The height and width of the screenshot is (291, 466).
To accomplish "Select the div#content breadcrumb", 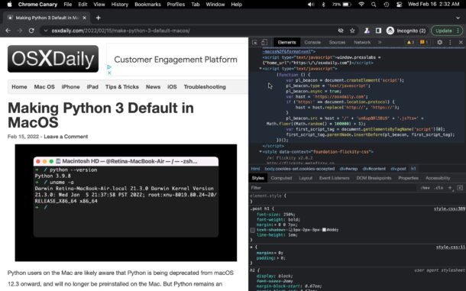I will tap(374, 169).
